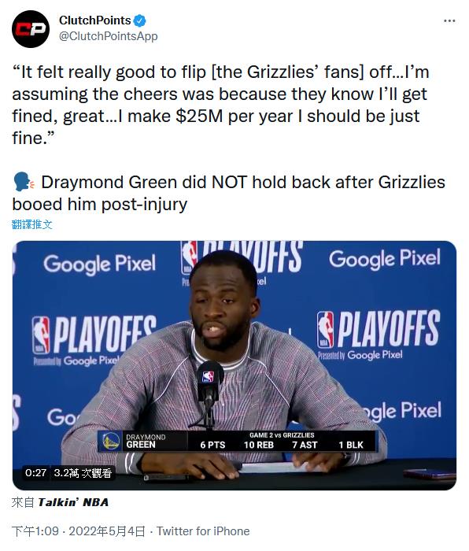This screenshot has height=551, width=469.
Task: Click the ClutchPoints display name
Action: [x=95, y=20]
